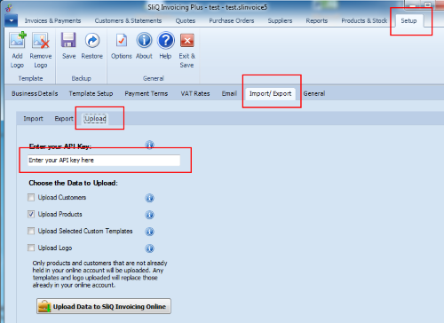Switch to Business Details tab
This screenshot has height=323, width=444.
click(35, 93)
